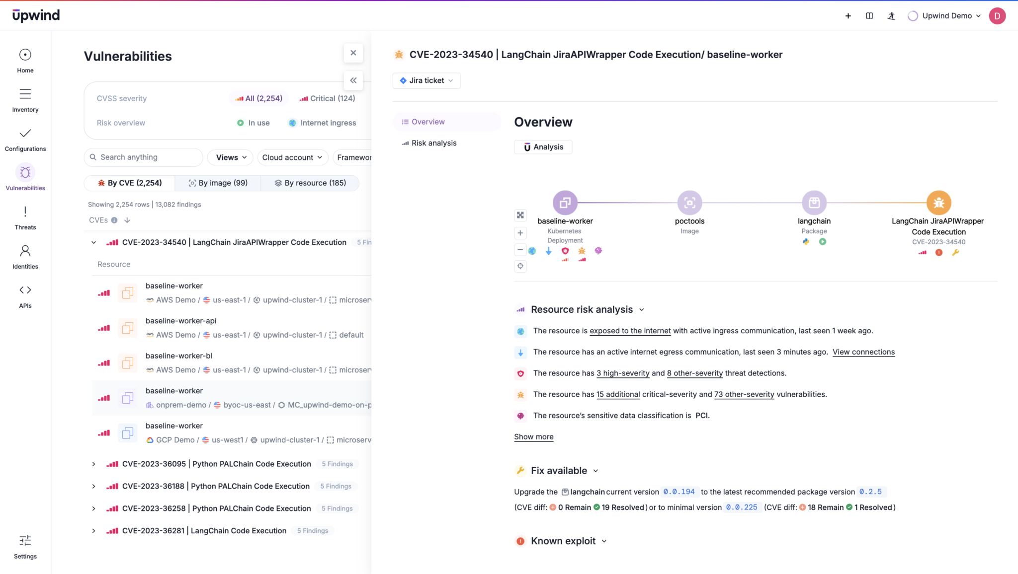Screen dimensions: 1018x574
Task: Go to Threats in the sidebar
Action: (x=25, y=218)
